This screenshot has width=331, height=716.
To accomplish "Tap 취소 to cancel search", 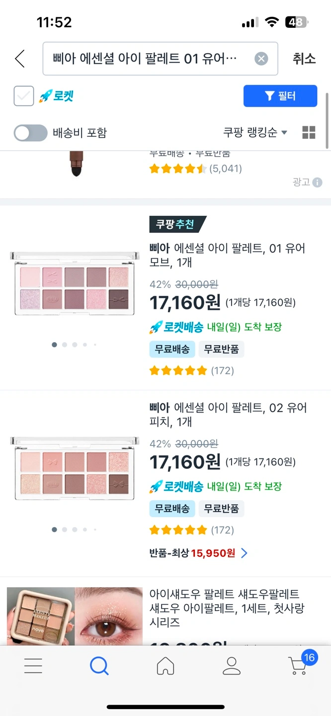I will click(304, 59).
